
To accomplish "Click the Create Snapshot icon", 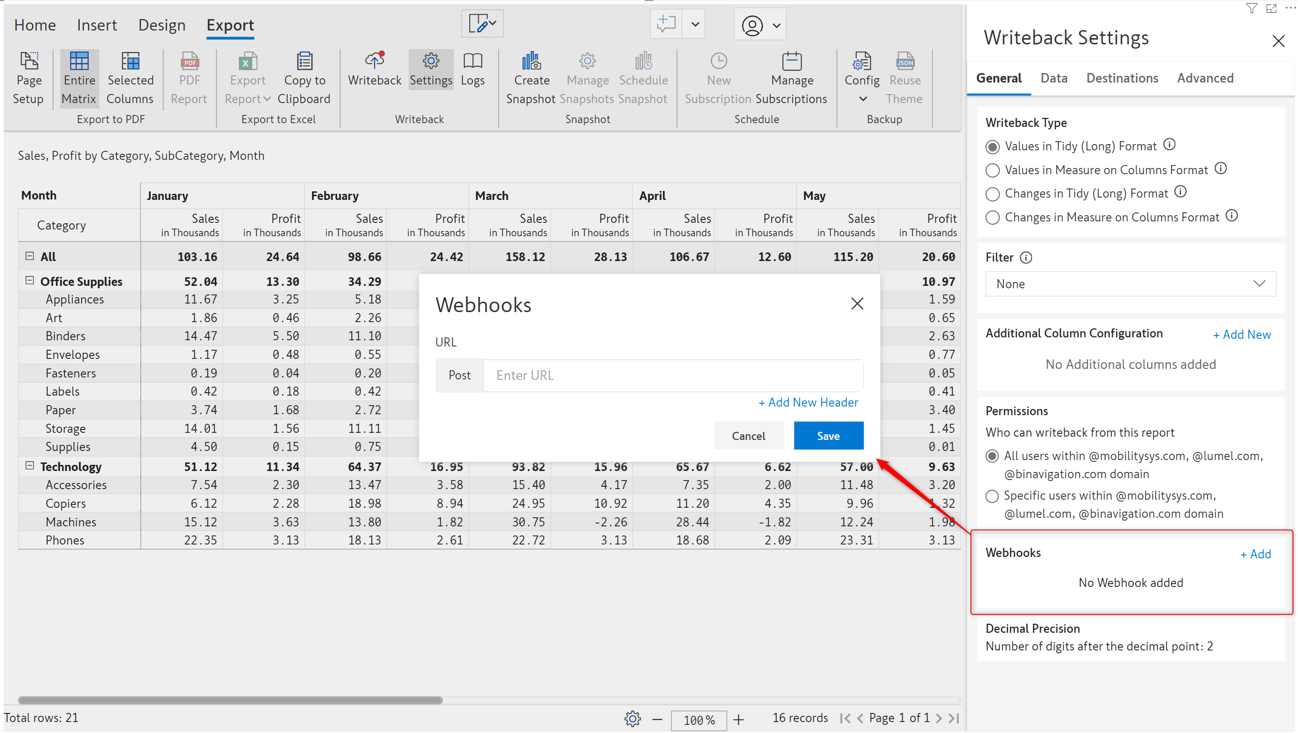I will 531,61.
